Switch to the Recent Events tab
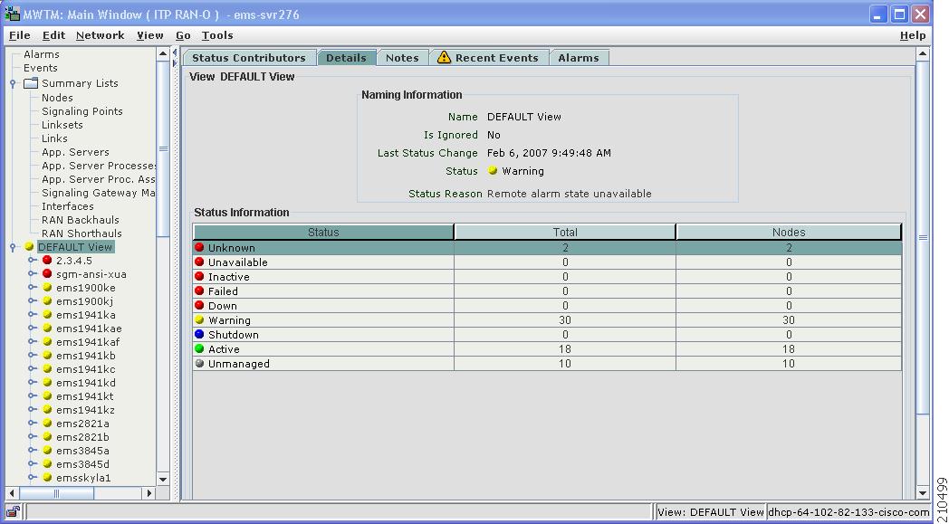949x524 pixels. coord(490,58)
